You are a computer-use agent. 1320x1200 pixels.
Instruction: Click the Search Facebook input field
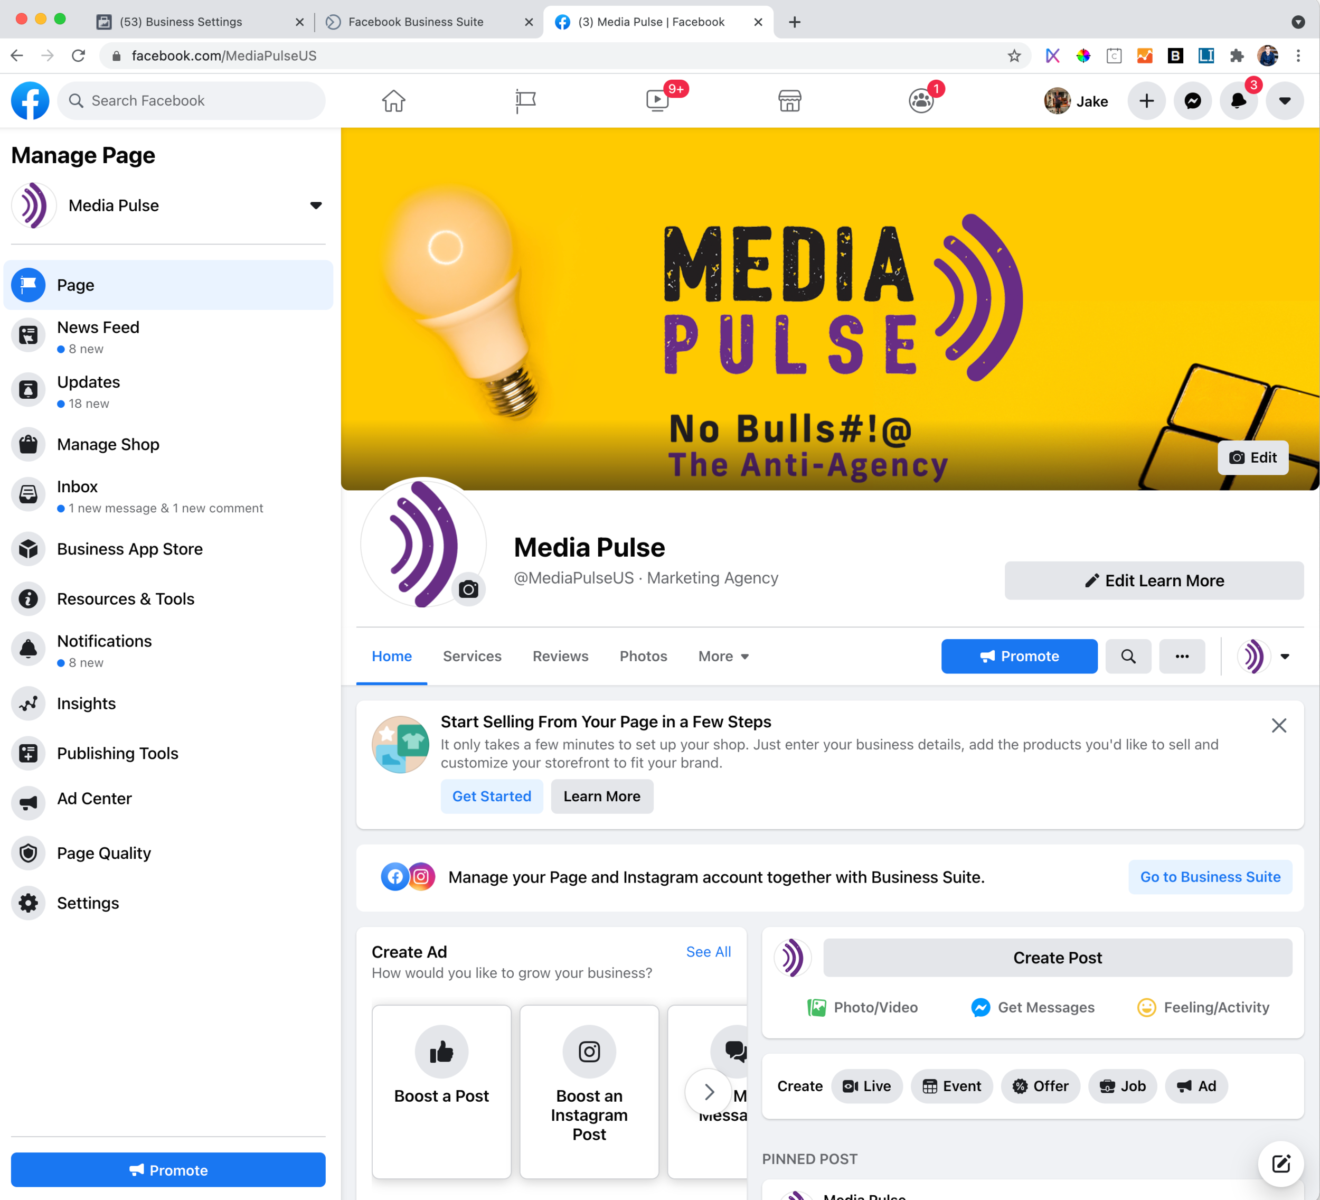click(192, 100)
